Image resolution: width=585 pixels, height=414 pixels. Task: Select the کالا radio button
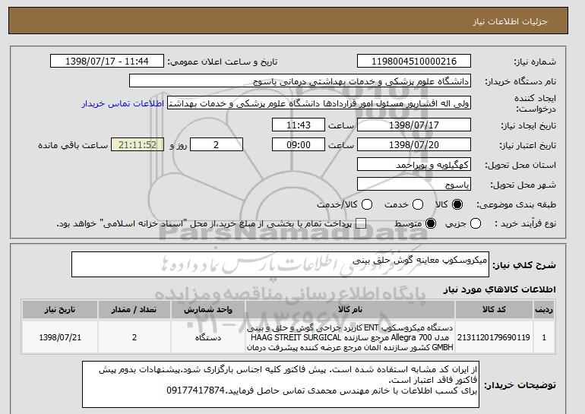click(x=457, y=204)
